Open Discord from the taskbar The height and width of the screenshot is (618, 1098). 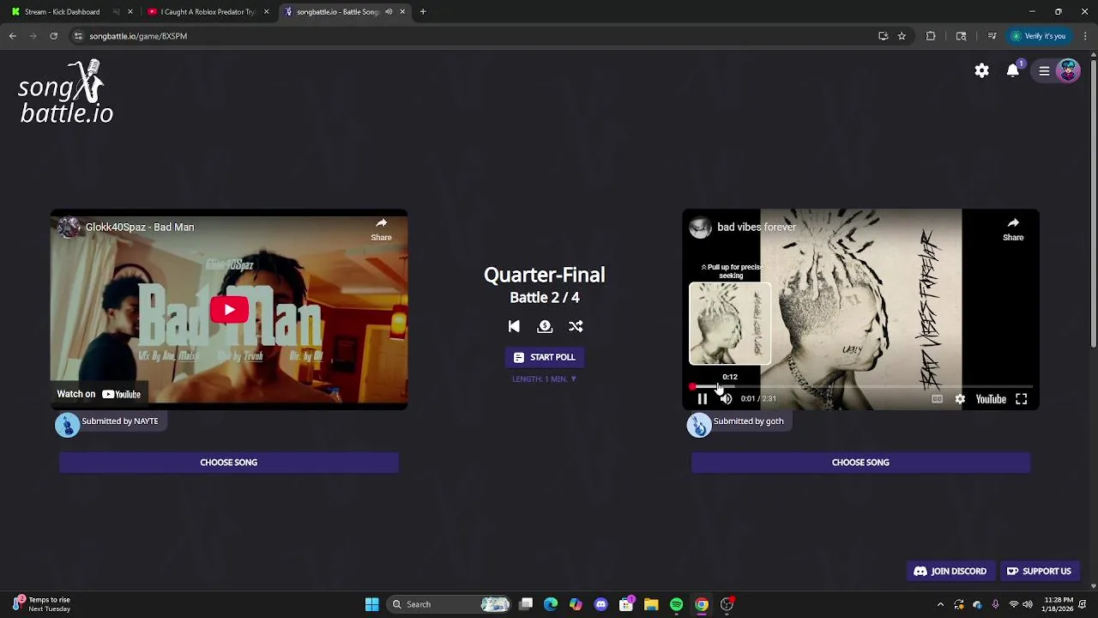600,604
